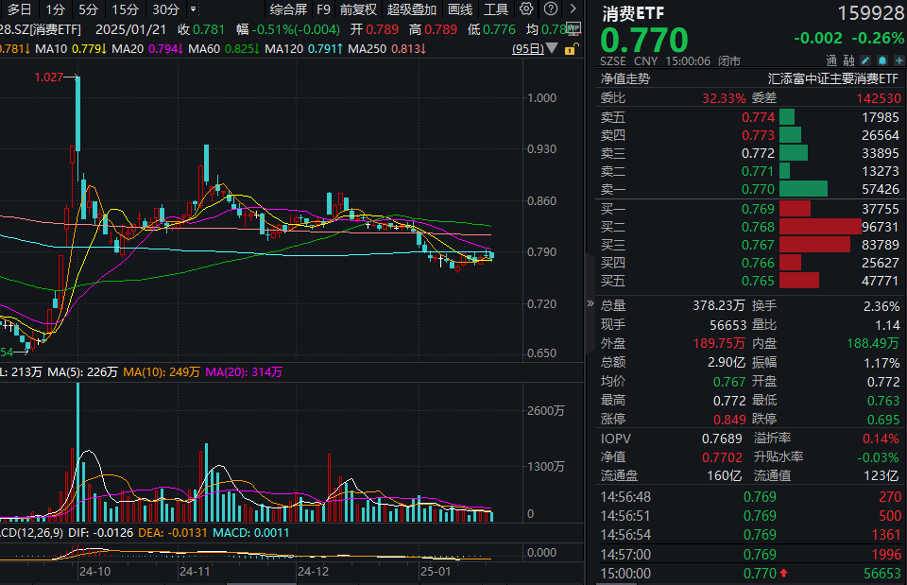
Task: Open the 综合屏 view
Action: click(291, 9)
